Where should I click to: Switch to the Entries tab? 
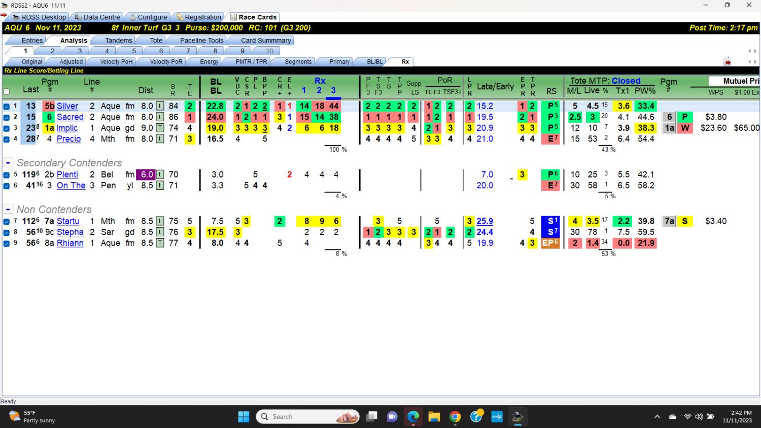(x=32, y=41)
